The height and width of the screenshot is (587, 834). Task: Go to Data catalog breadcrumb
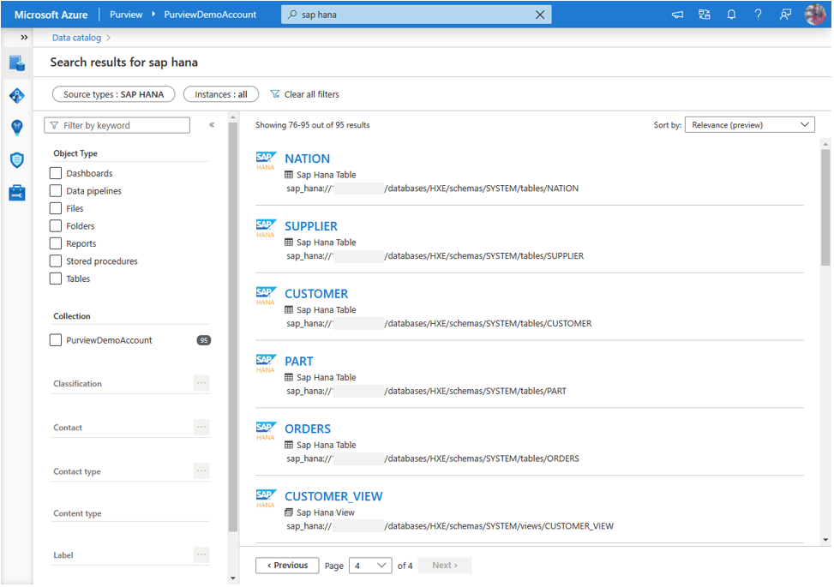(76, 38)
